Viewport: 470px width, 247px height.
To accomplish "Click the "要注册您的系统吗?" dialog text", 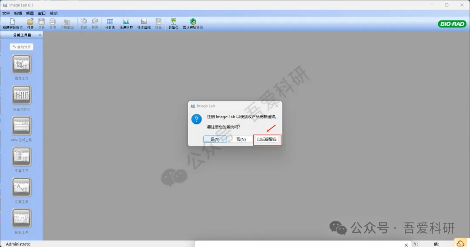I will click(x=223, y=127).
